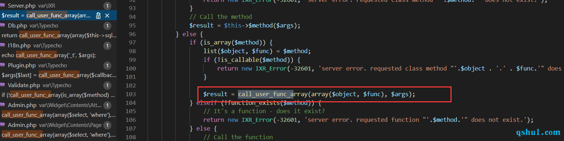Open Admin.php under var\Widget\Contents\Page
The width and height of the screenshot is (564, 141).
coord(58,125)
